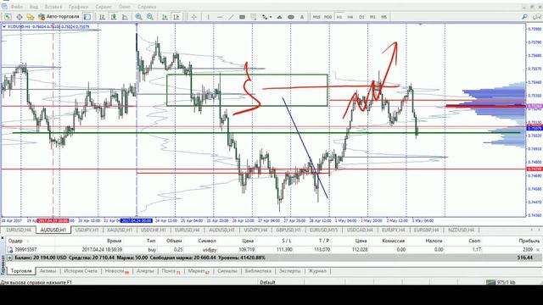Close the terminal panel with its x
Image resolution: width=543 pixels, height=305 pixels.
(3, 238)
